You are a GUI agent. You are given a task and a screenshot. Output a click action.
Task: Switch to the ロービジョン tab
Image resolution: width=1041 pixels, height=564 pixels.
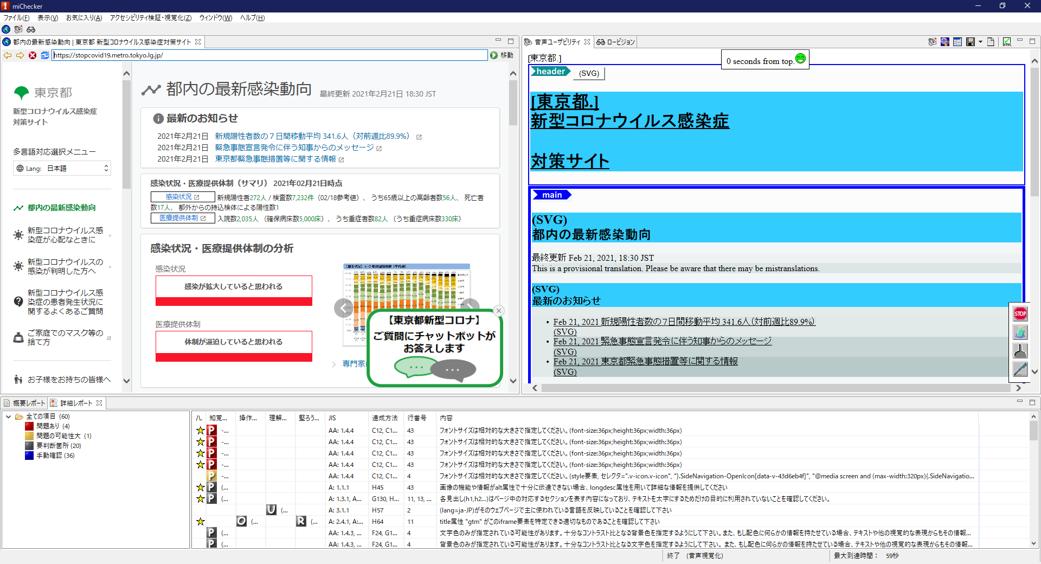tap(615, 42)
